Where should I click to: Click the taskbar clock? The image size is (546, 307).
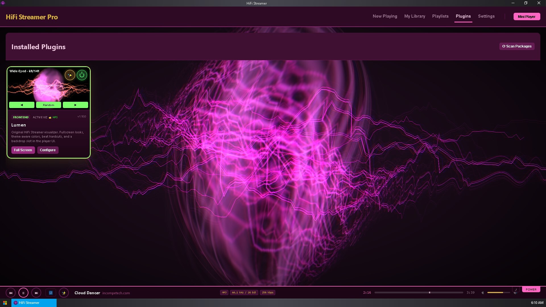(x=537, y=303)
